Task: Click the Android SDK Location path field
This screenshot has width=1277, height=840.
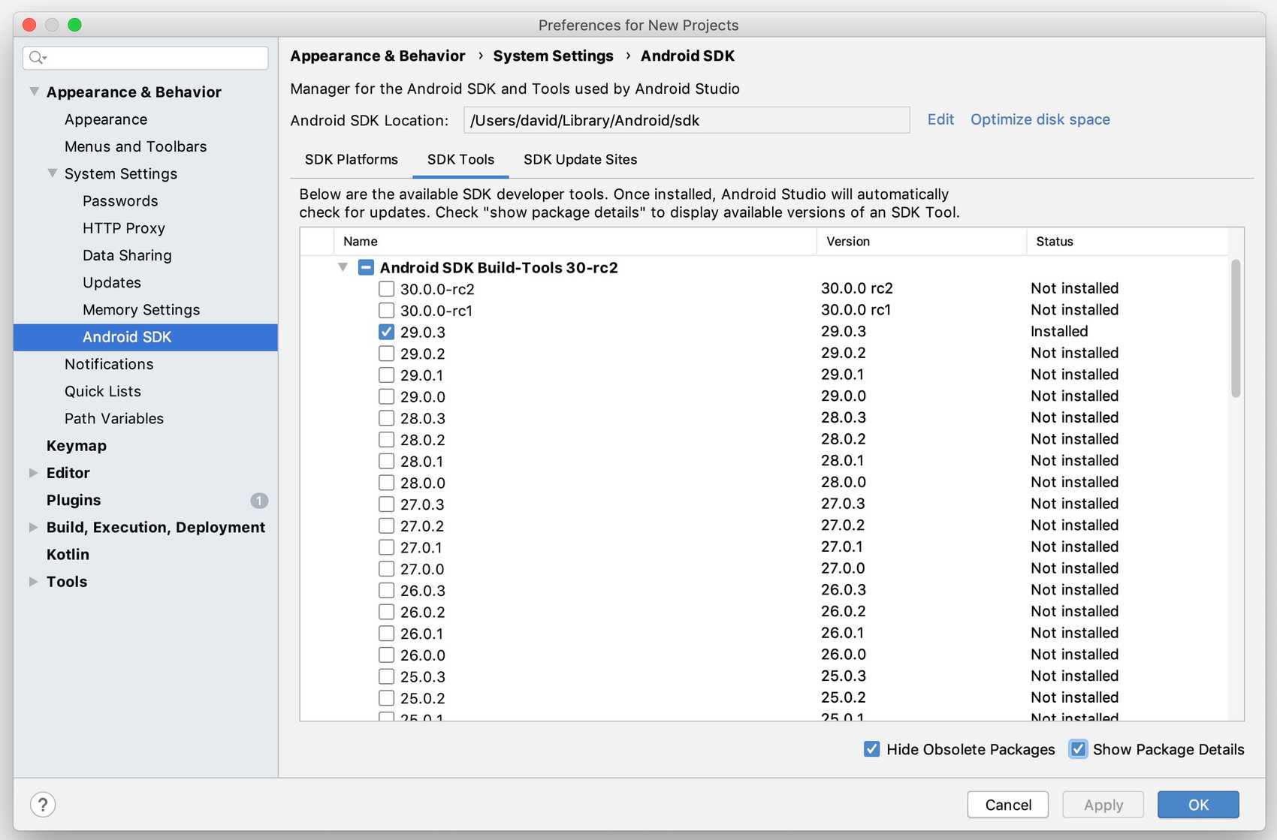Action: (686, 120)
